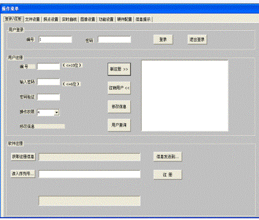The height and width of the screenshot is (220, 259).
Task: Click the (<=10位) hint text
Action: [x=72, y=65]
